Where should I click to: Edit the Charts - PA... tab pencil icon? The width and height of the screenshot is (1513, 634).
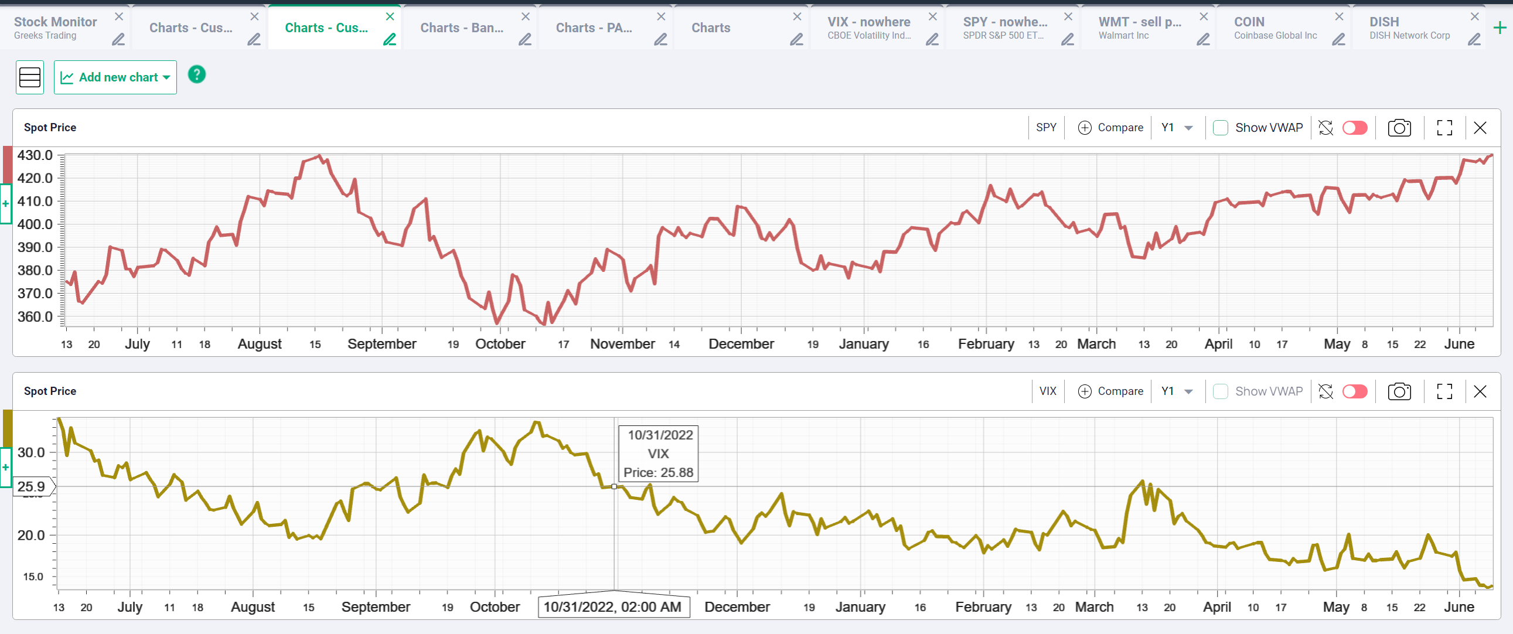661,39
